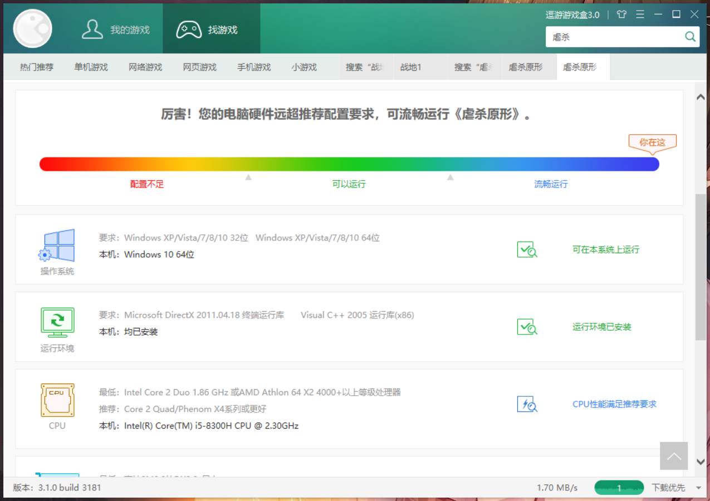Click the 逗游游戏盒3.0 title text
This screenshot has height=501, width=710.
pyautogui.click(x=572, y=15)
